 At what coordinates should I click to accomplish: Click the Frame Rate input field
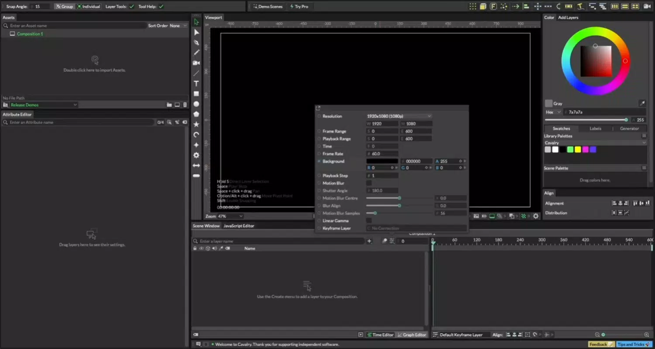click(383, 154)
